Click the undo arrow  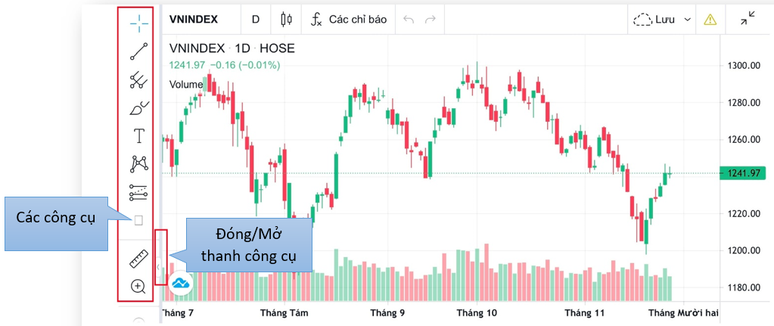point(409,20)
